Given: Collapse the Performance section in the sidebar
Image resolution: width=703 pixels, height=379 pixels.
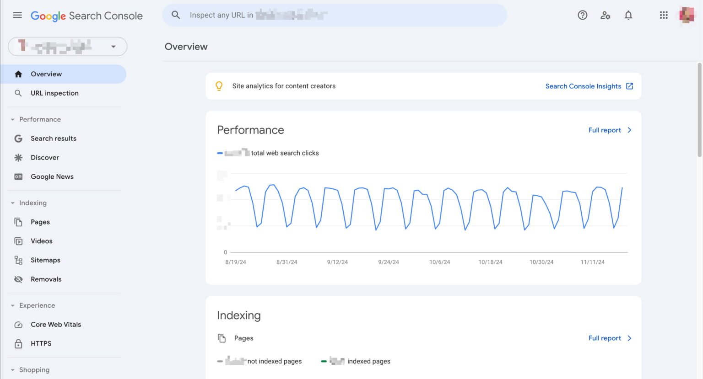Looking at the screenshot, I should click(x=12, y=119).
